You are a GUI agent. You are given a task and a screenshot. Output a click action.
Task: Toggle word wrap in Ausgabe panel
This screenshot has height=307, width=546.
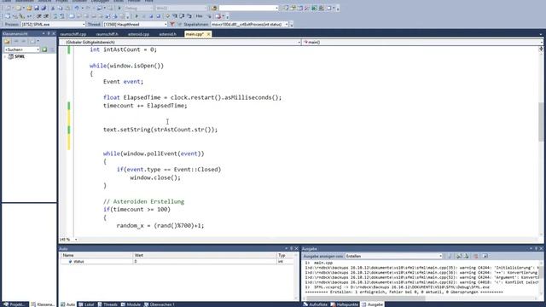(485, 256)
